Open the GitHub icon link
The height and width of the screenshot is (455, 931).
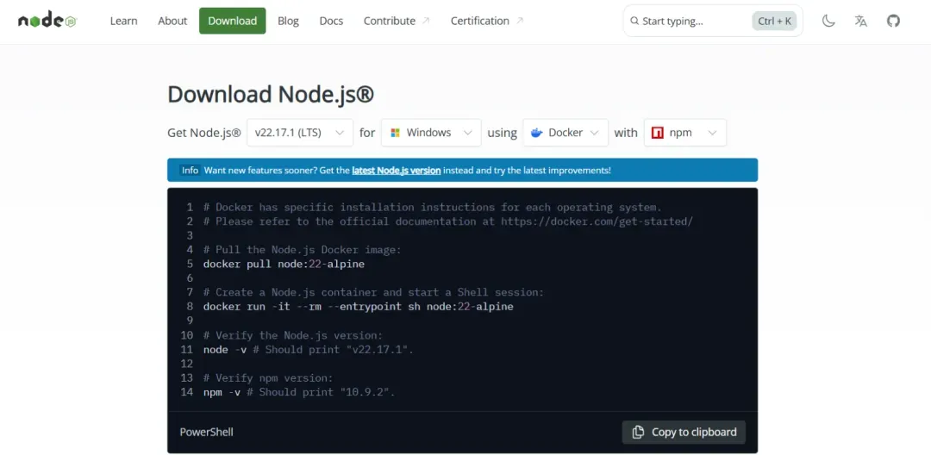893,21
